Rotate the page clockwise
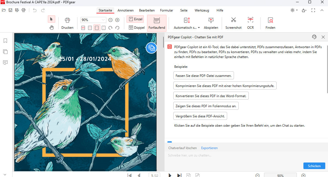Screen dimensions: 328x177 click(x=110, y=28)
